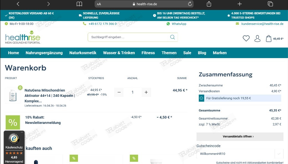This screenshot has height=164, width=288.
Task: Open the wishlist heart icon
Action: point(246,38)
